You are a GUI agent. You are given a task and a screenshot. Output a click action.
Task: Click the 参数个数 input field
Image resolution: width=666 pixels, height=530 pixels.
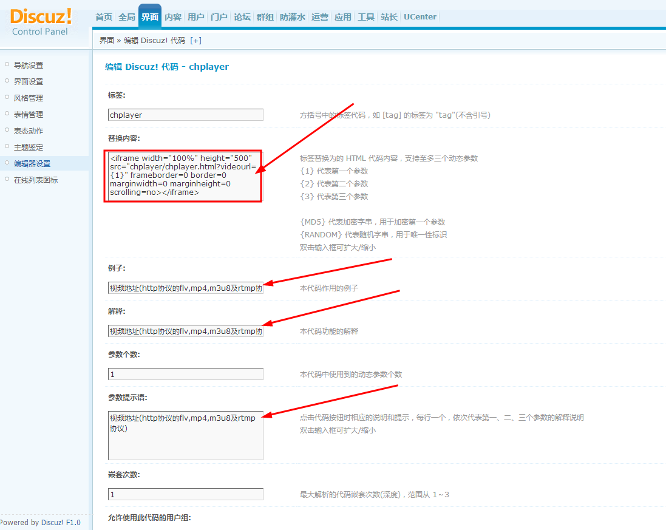[x=186, y=374]
